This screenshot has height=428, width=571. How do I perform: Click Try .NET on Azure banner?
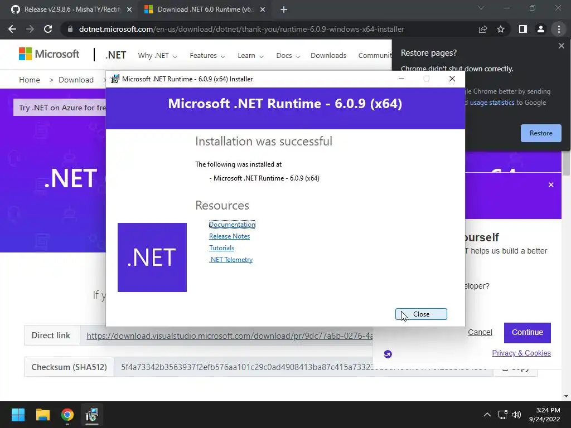60,108
